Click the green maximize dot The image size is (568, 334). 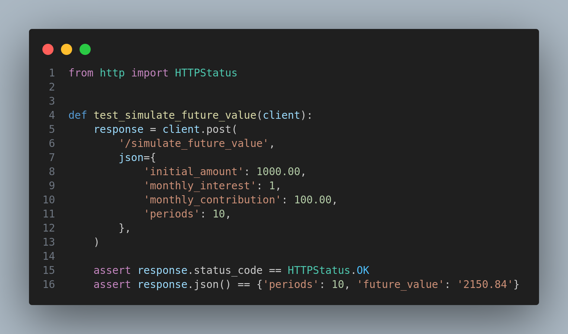tap(85, 49)
